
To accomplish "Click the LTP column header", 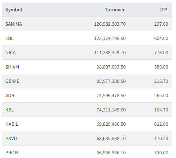I will pyautogui.click(x=163, y=10).
